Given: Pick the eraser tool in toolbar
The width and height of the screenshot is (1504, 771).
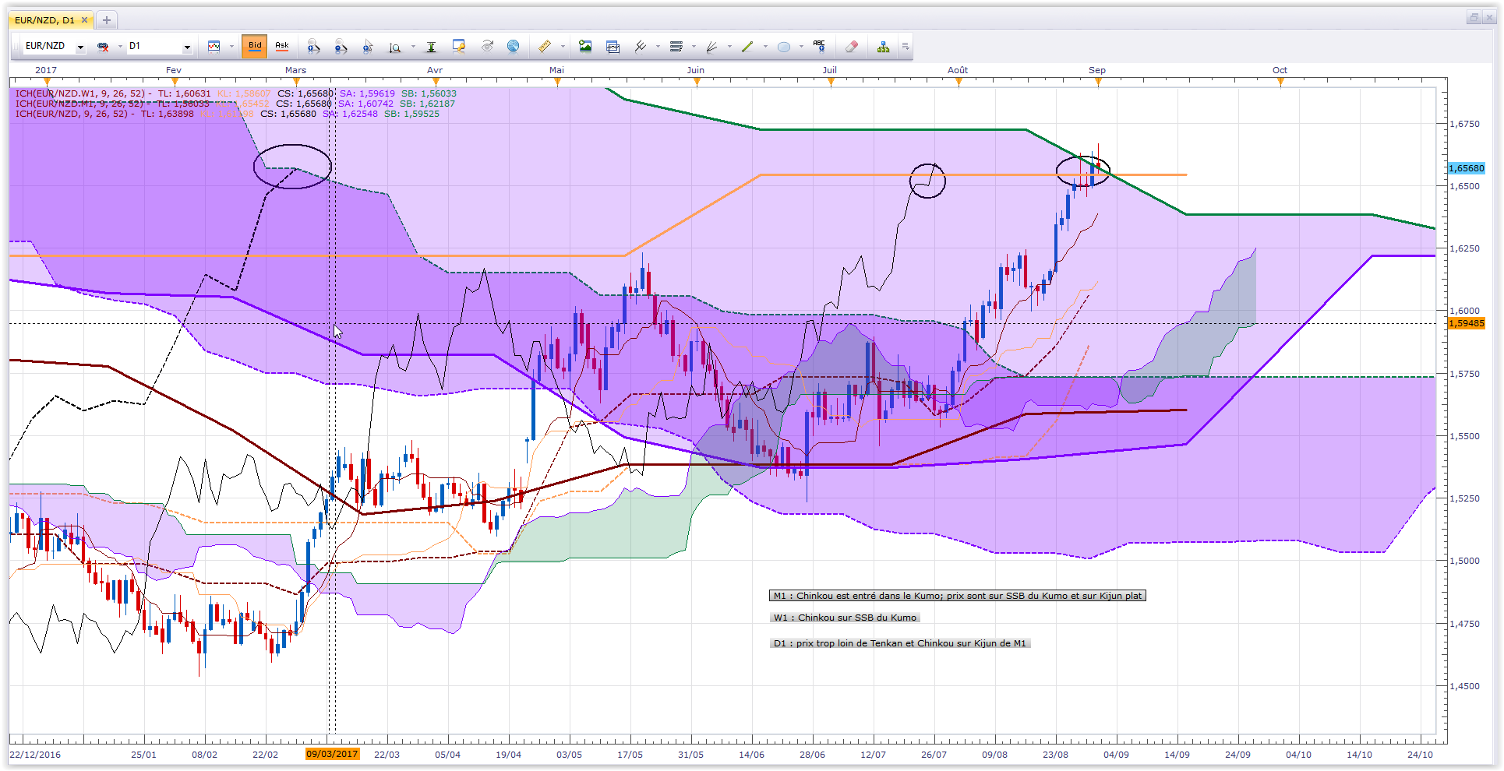Looking at the screenshot, I should click(x=852, y=47).
